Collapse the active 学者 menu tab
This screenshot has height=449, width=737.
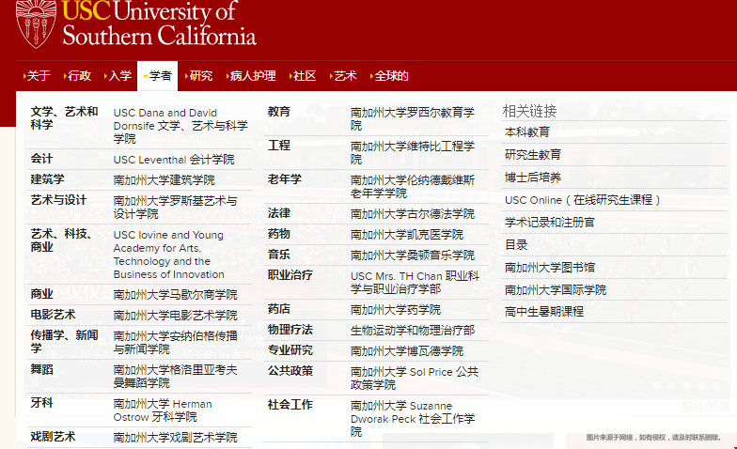tap(158, 75)
